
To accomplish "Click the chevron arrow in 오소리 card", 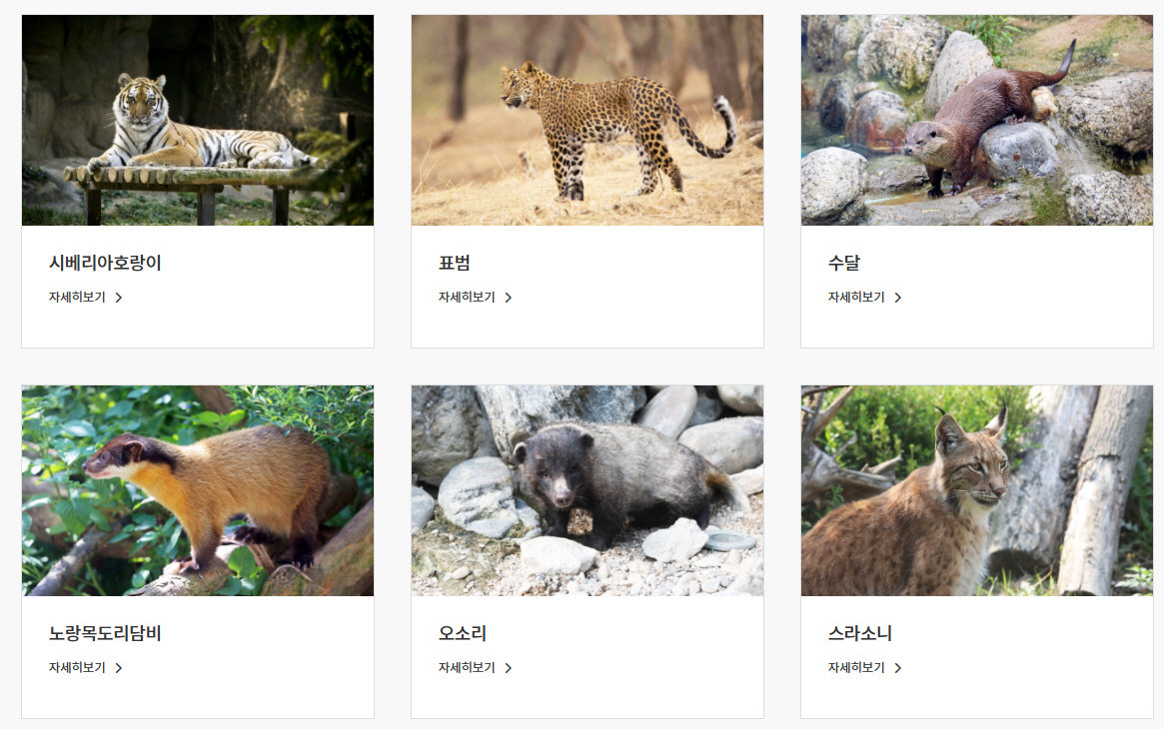I will pos(509,668).
